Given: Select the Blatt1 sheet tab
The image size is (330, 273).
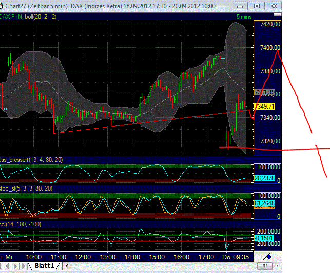Looking at the screenshot, I should point(45,266).
